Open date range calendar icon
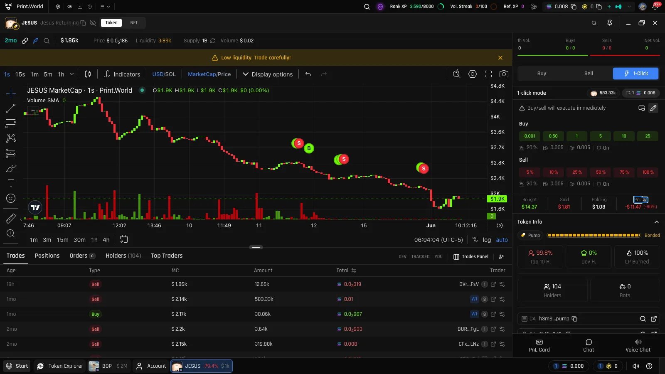Viewport: 665px width, 374px height. (124, 239)
